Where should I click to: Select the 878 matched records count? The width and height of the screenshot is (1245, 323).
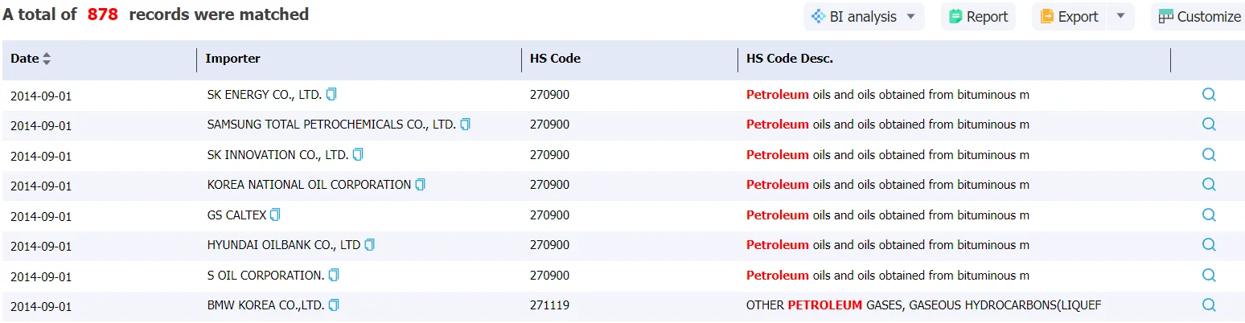tap(102, 14)
